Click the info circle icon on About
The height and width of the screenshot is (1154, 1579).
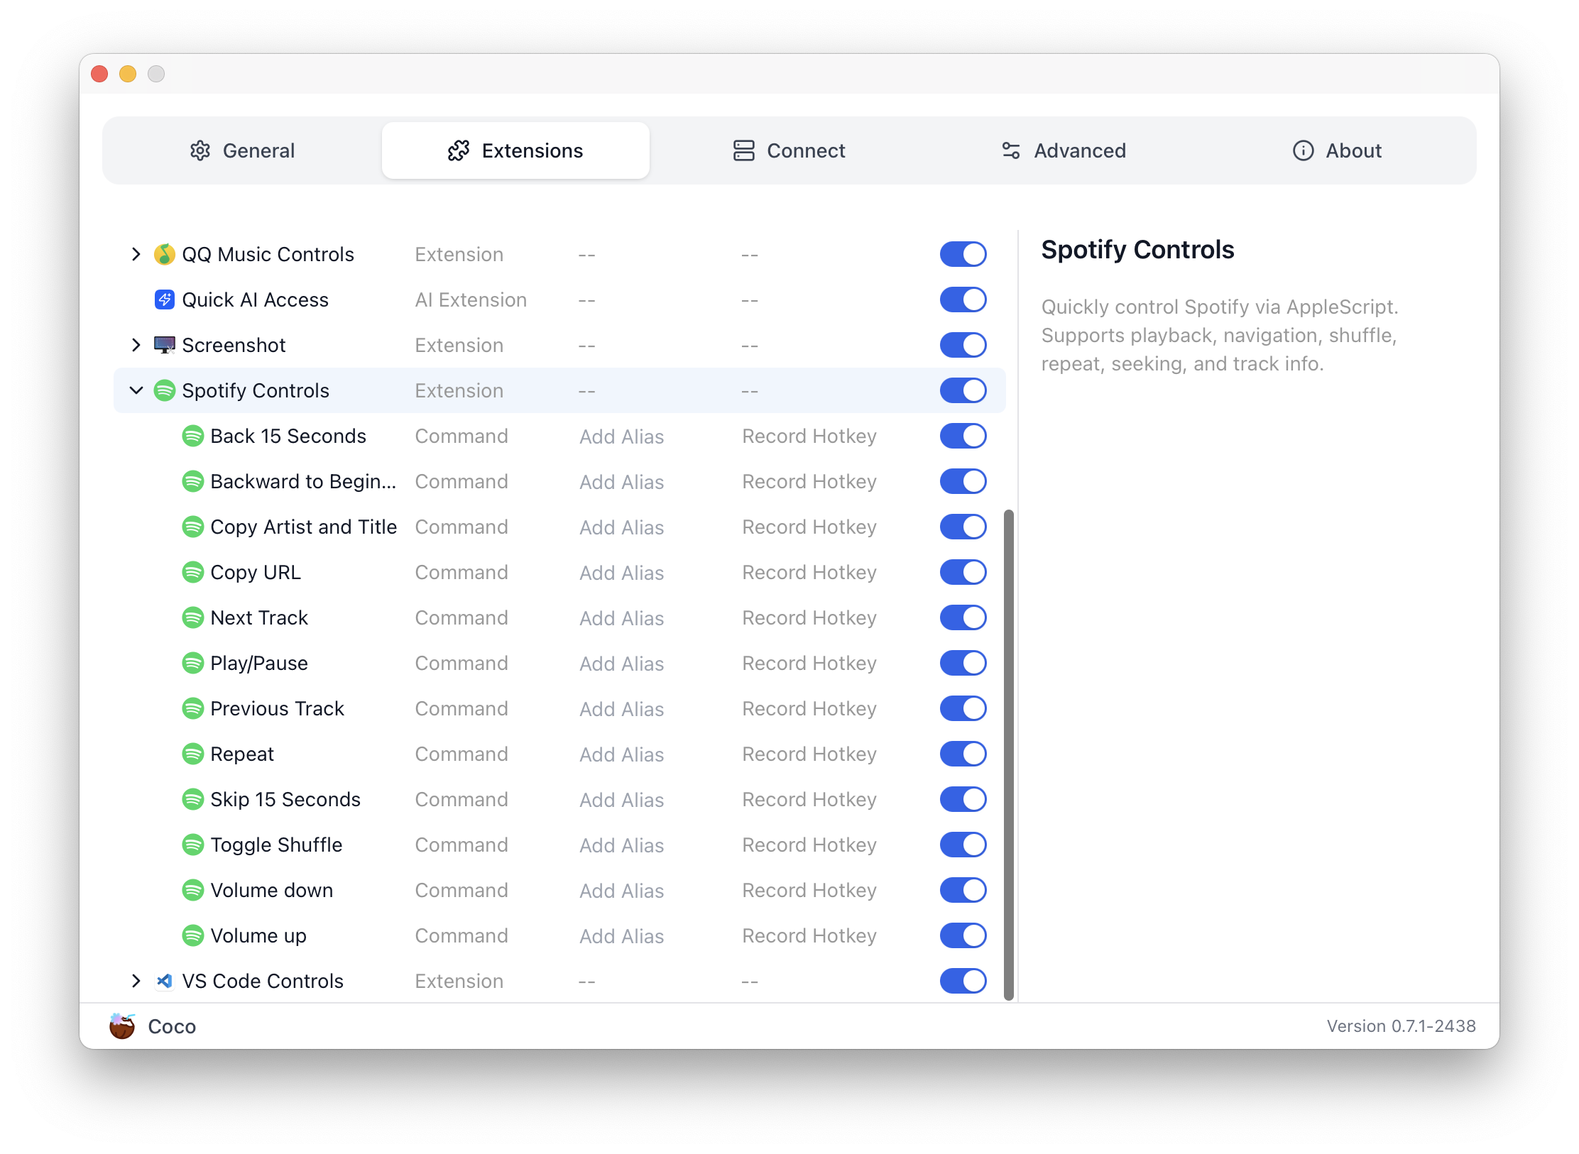click(x=1303, y=150)
